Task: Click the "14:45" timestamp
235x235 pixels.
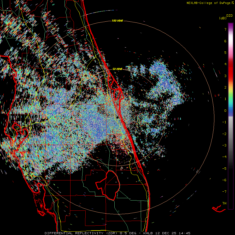Action: point(185,233)
